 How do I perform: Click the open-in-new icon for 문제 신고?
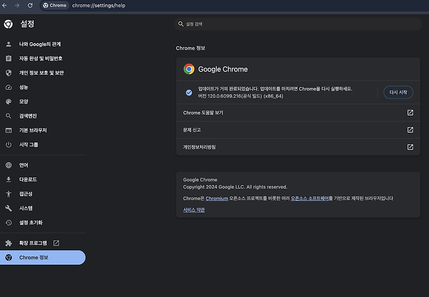tap(410, 130)
